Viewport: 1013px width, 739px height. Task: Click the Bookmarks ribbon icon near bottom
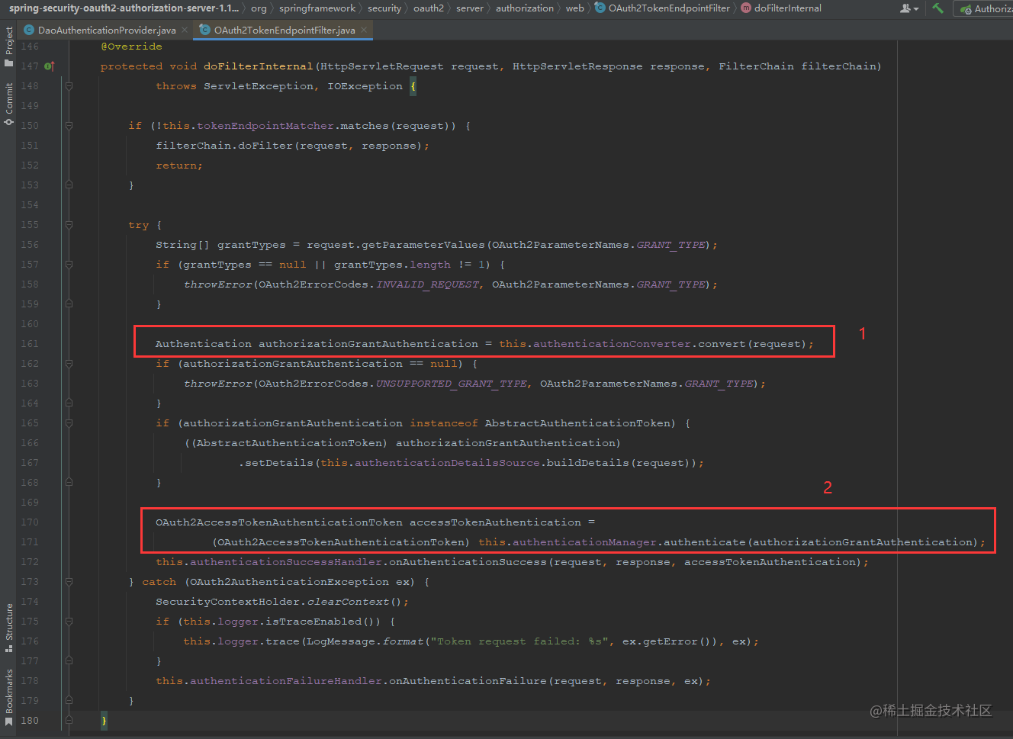pos(8,721)
